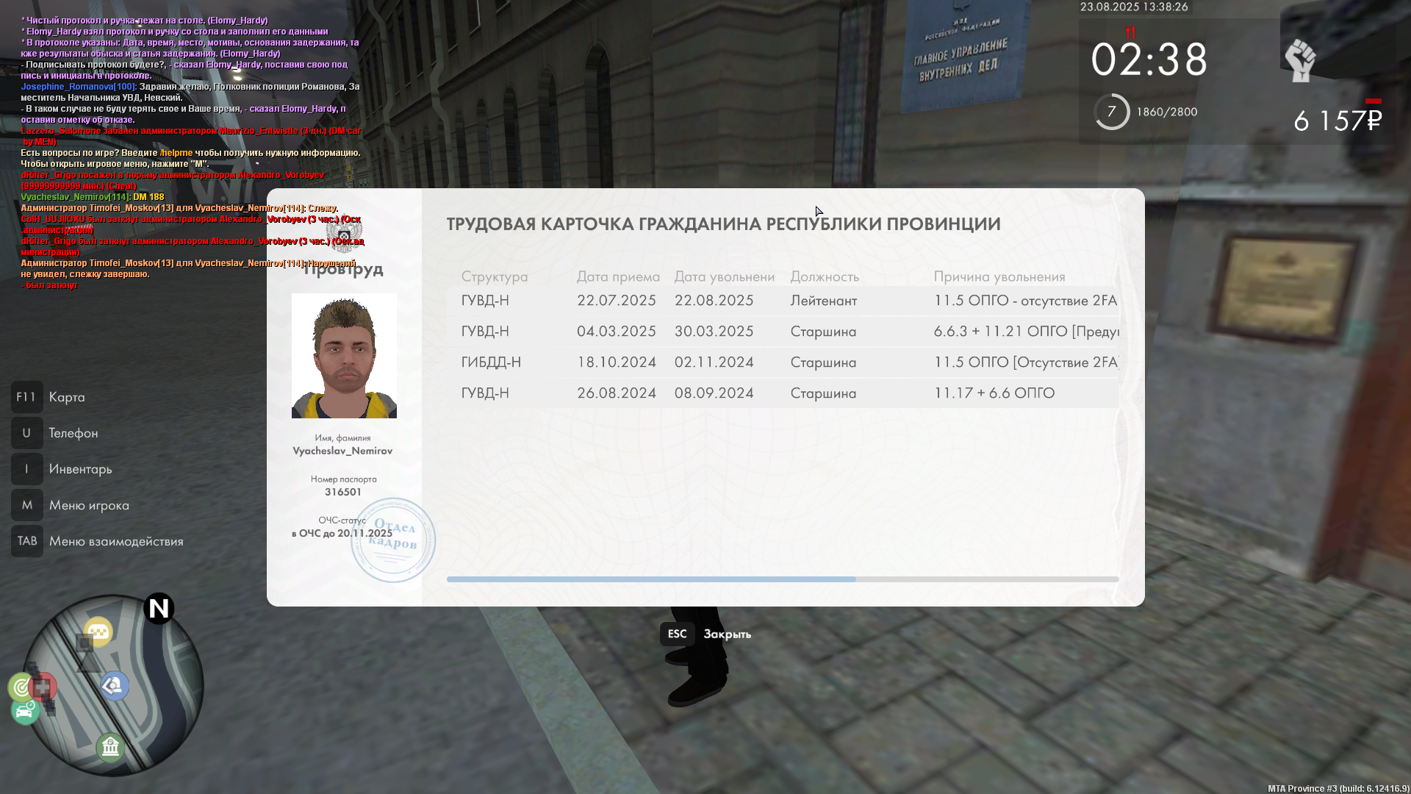Click the red medical cross minimap icon
This screenshot has width=1411, height=794.
click(x=43, y=687)
